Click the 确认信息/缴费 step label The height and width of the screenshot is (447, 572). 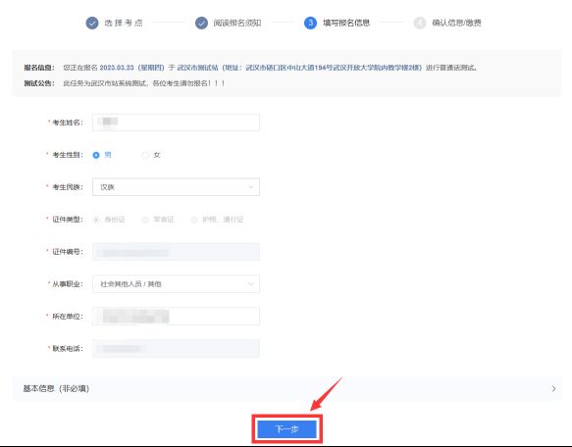456,23
